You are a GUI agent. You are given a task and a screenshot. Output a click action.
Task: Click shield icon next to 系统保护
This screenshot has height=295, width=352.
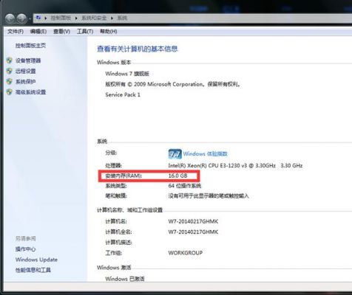click(x=10, y=81)
